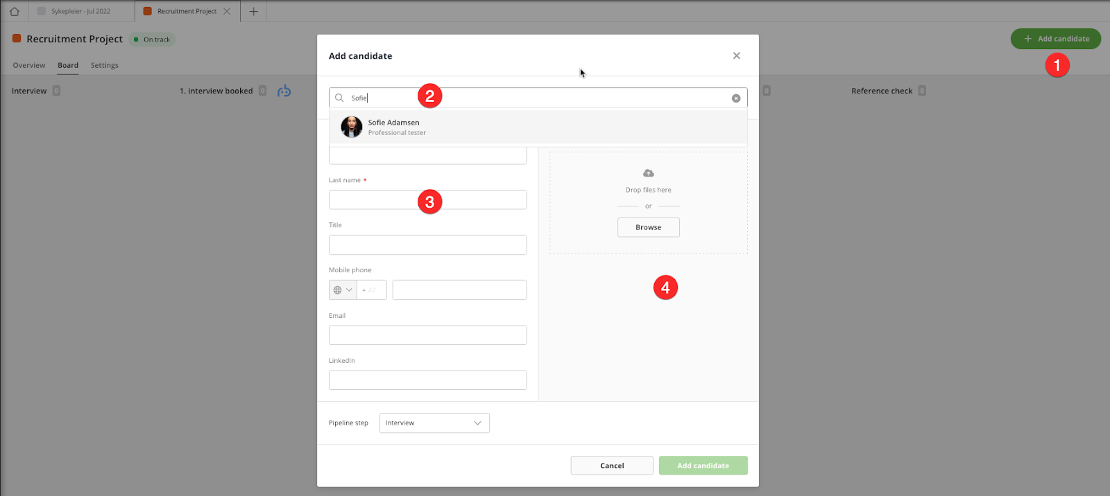Switch to Sykepleier - Jul 2022 tab

[80, 11]
